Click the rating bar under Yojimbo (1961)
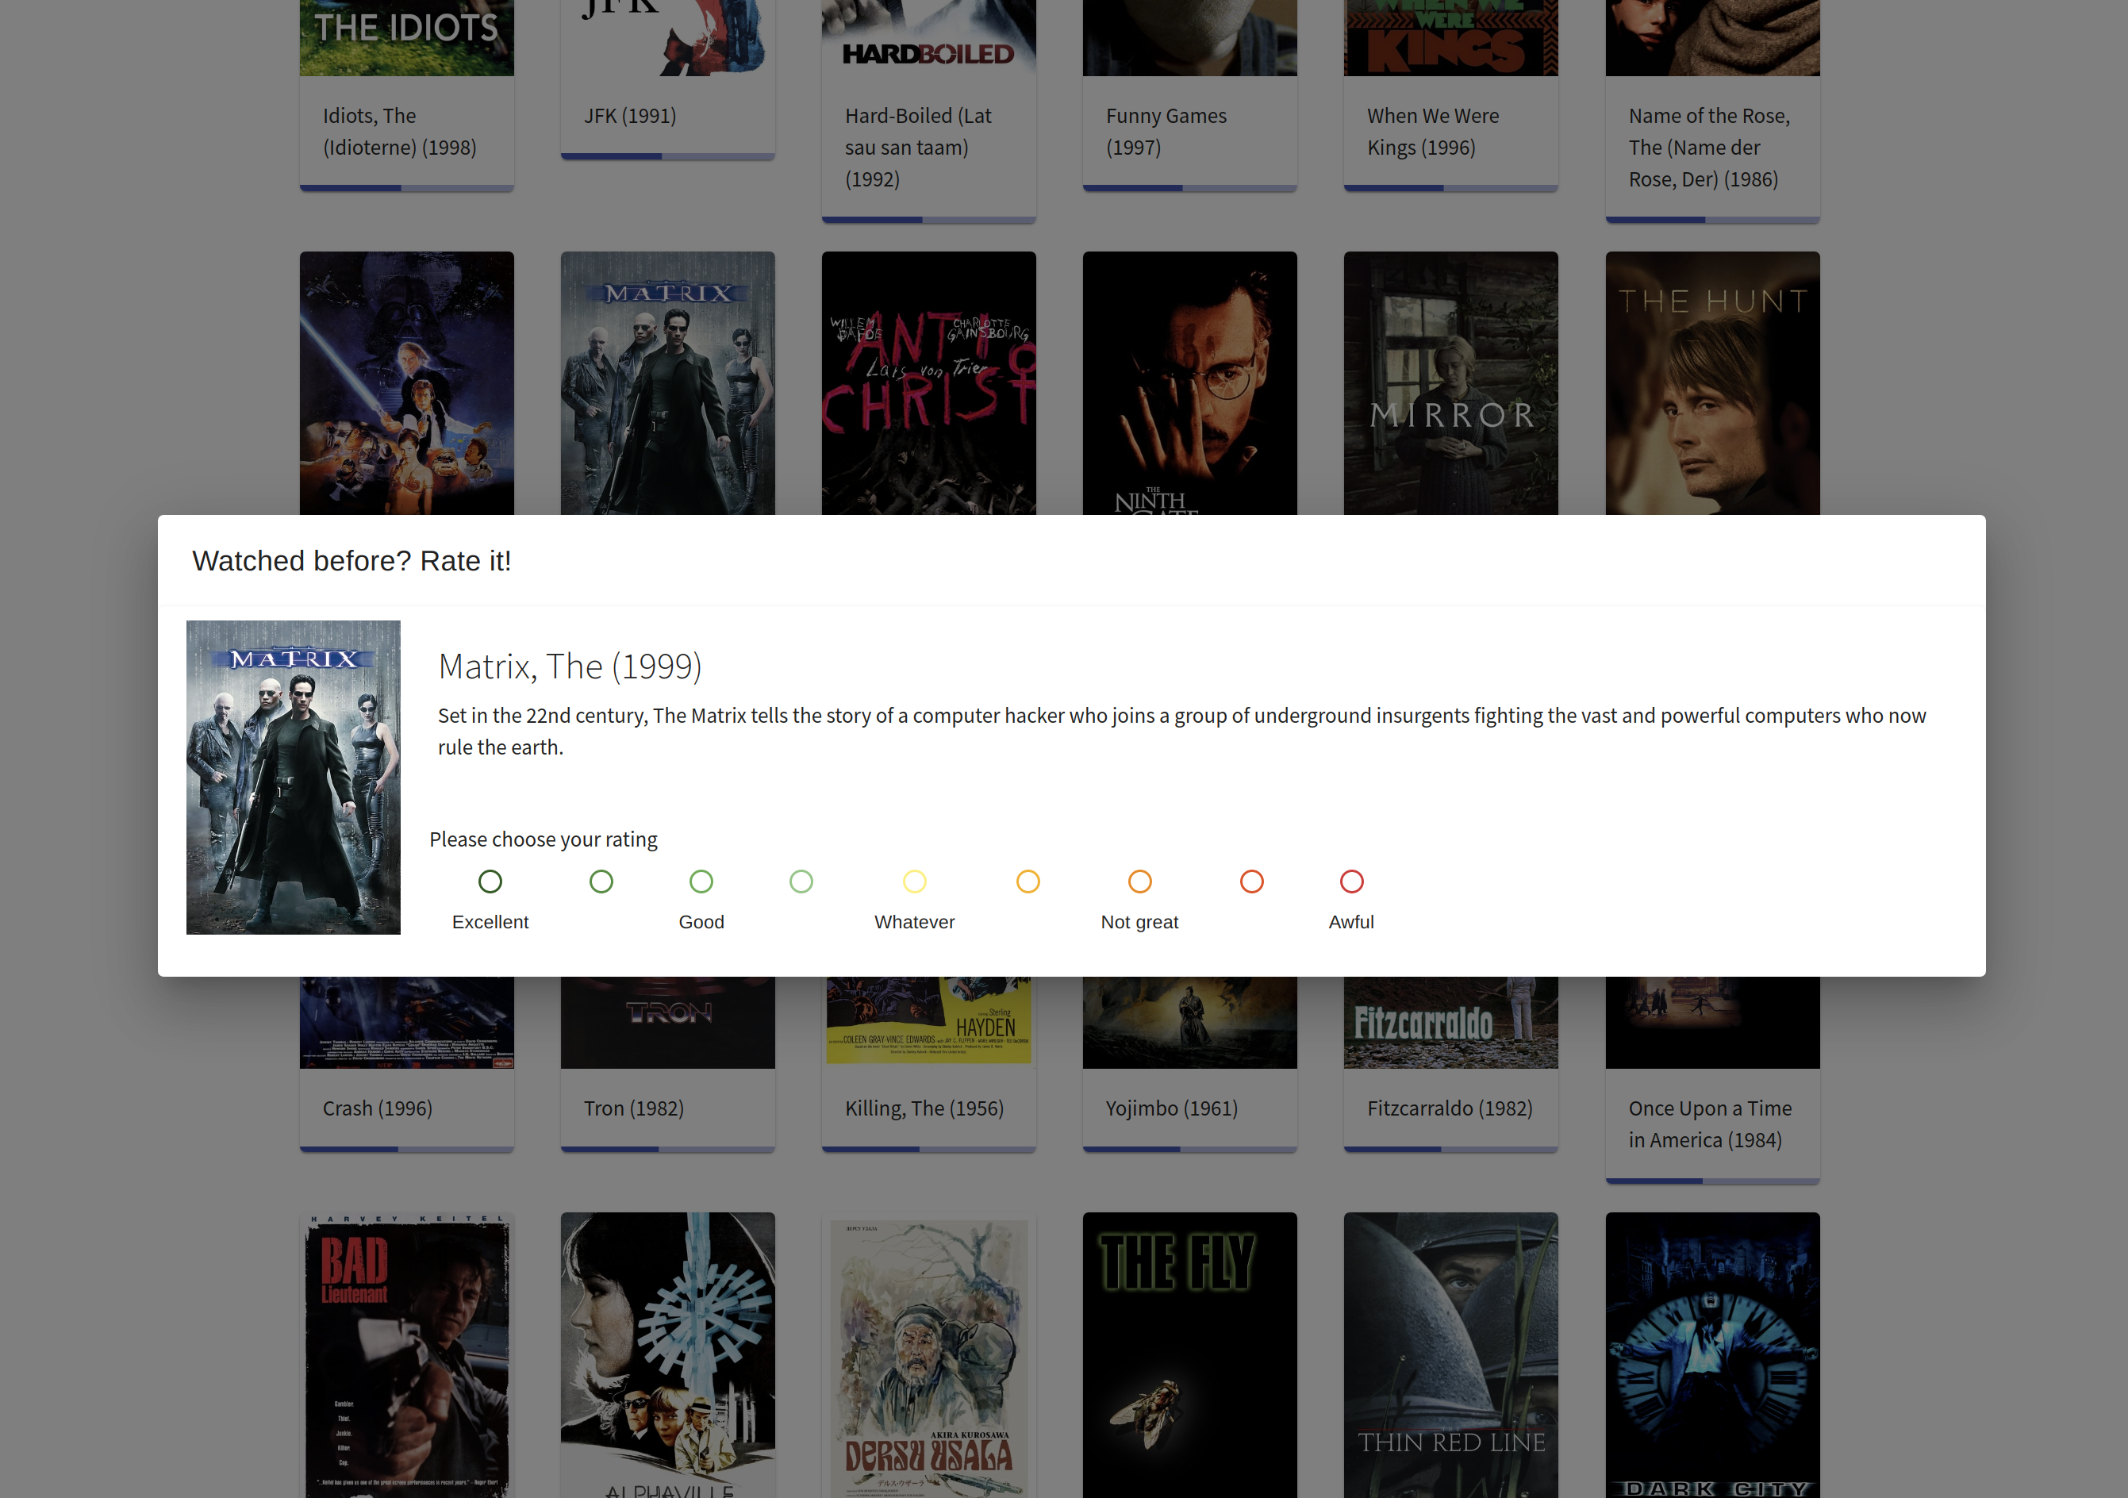 (1190, 1150)
